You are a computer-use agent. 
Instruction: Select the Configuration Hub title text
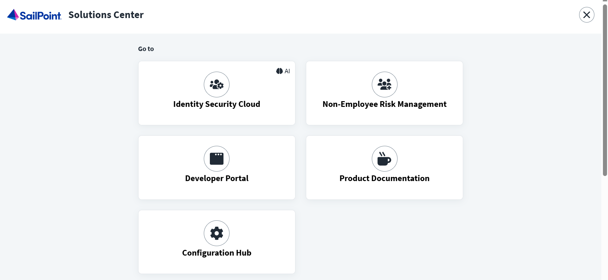(x=217, y=253)
